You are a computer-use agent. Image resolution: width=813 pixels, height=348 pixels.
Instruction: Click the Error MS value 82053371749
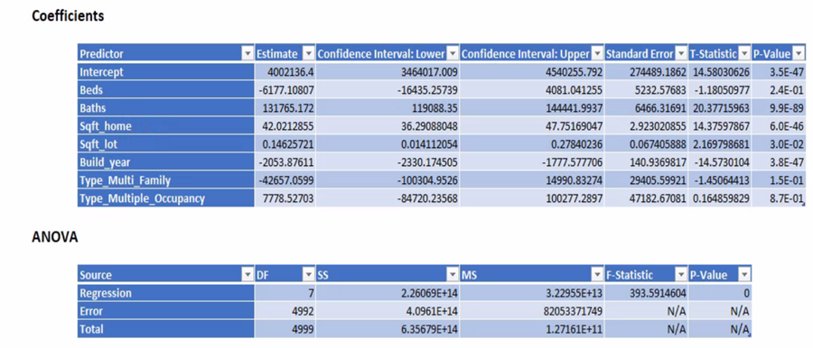(532, 311)
